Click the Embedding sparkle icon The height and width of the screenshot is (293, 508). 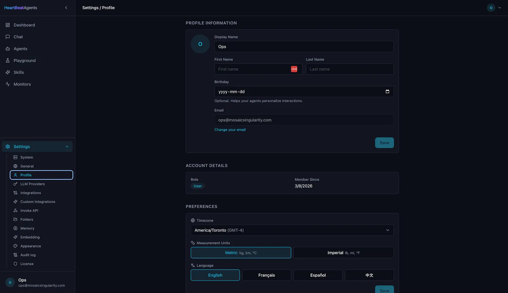coord(15,237)
